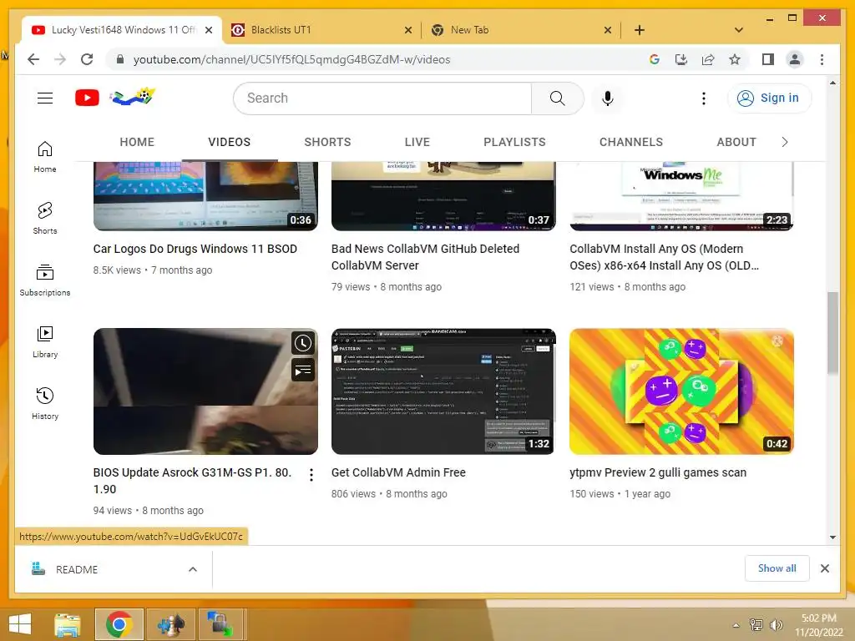
Task: Open CollabVM Install Any OS video title
Action: pos(664,257)
